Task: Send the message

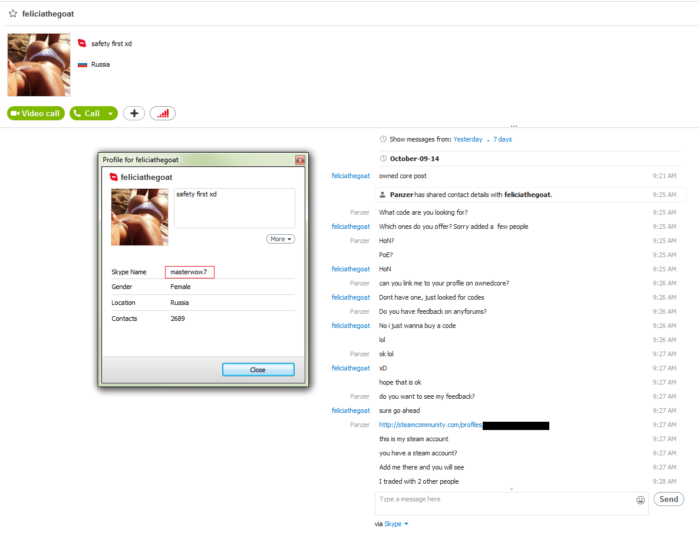Action: pos(669,499)
